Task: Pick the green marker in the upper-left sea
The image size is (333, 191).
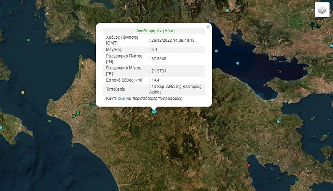Action: (28, 40)
